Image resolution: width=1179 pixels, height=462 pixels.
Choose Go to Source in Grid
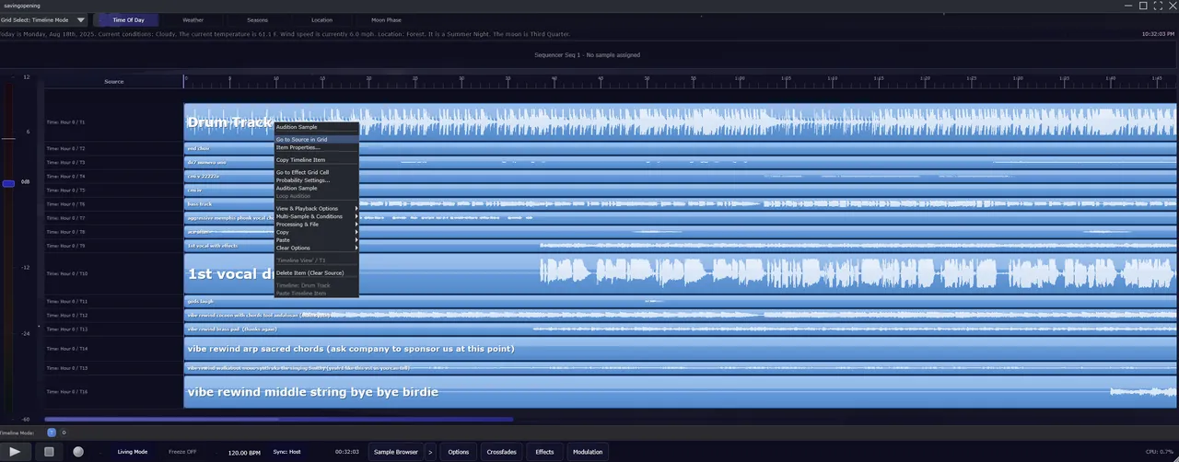click(301, 140)
